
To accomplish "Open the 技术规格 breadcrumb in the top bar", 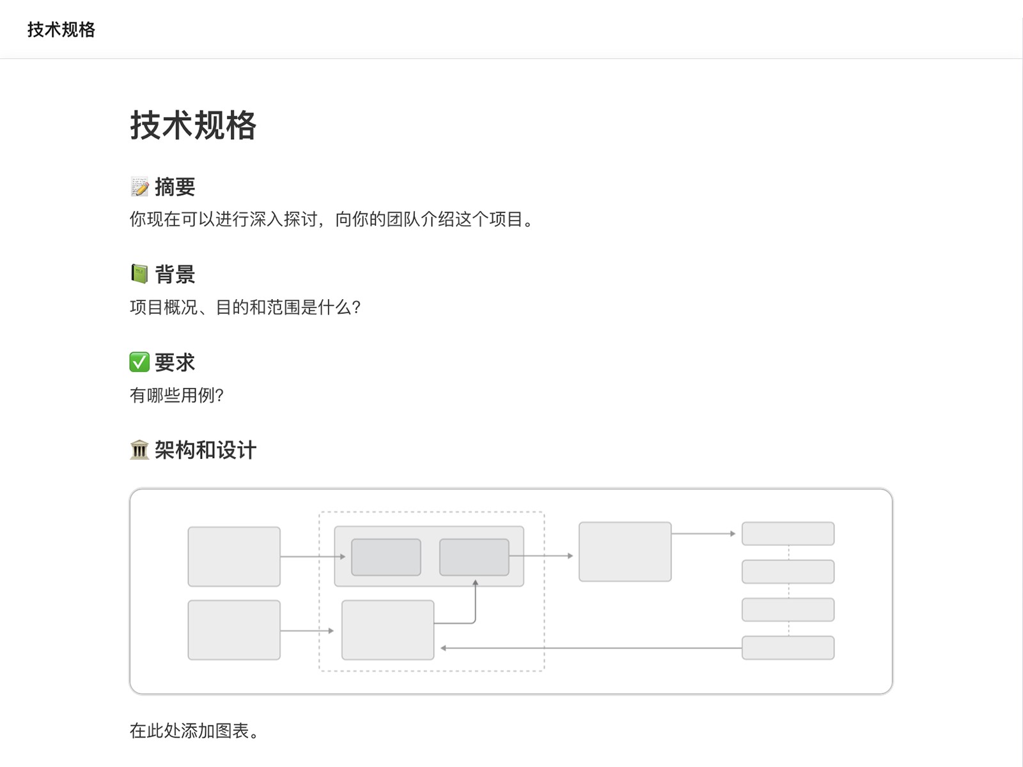I will pyautogui.click(x=61, y=29).
